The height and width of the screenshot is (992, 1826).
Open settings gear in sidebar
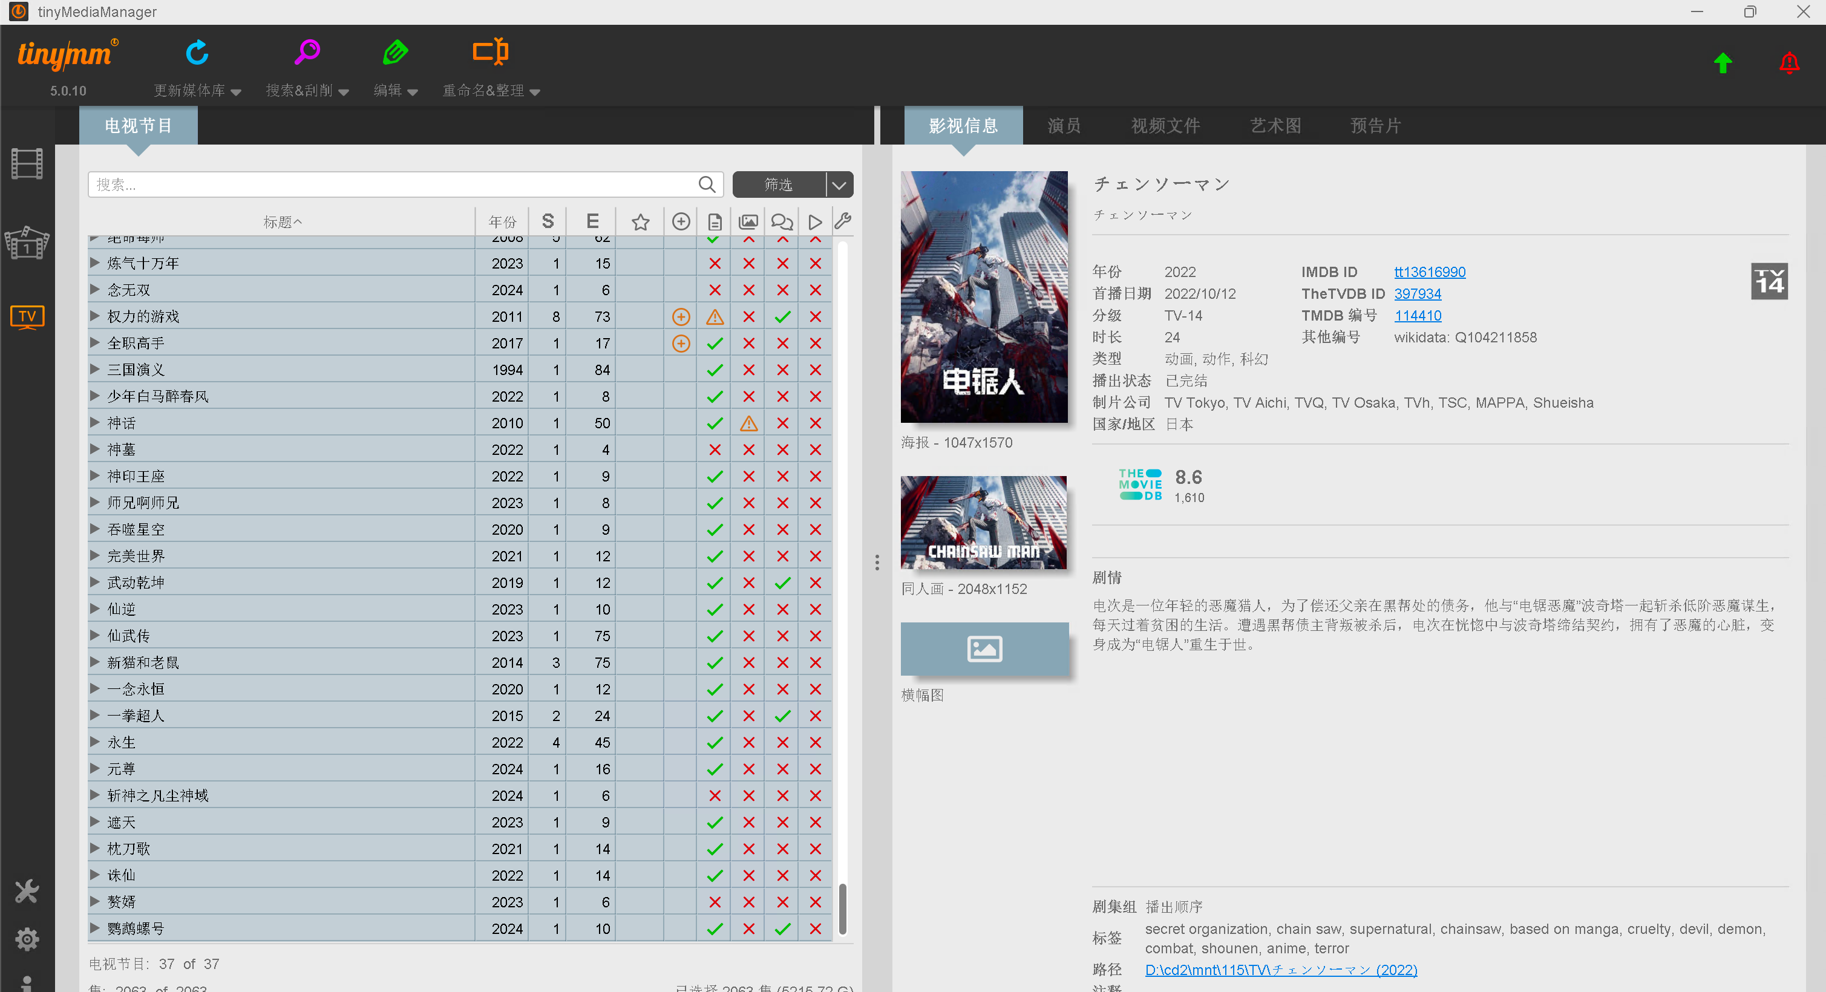[27, 939]
